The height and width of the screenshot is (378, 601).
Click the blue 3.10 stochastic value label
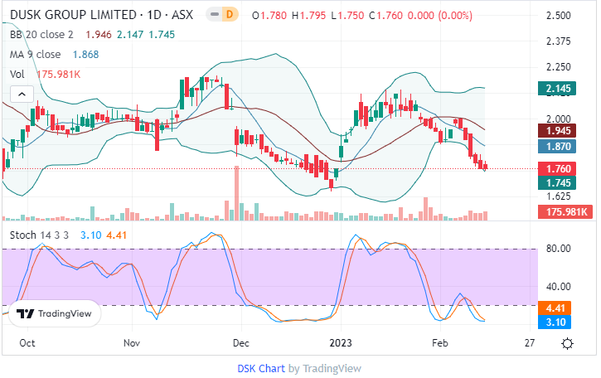click(x=555, y=322)
